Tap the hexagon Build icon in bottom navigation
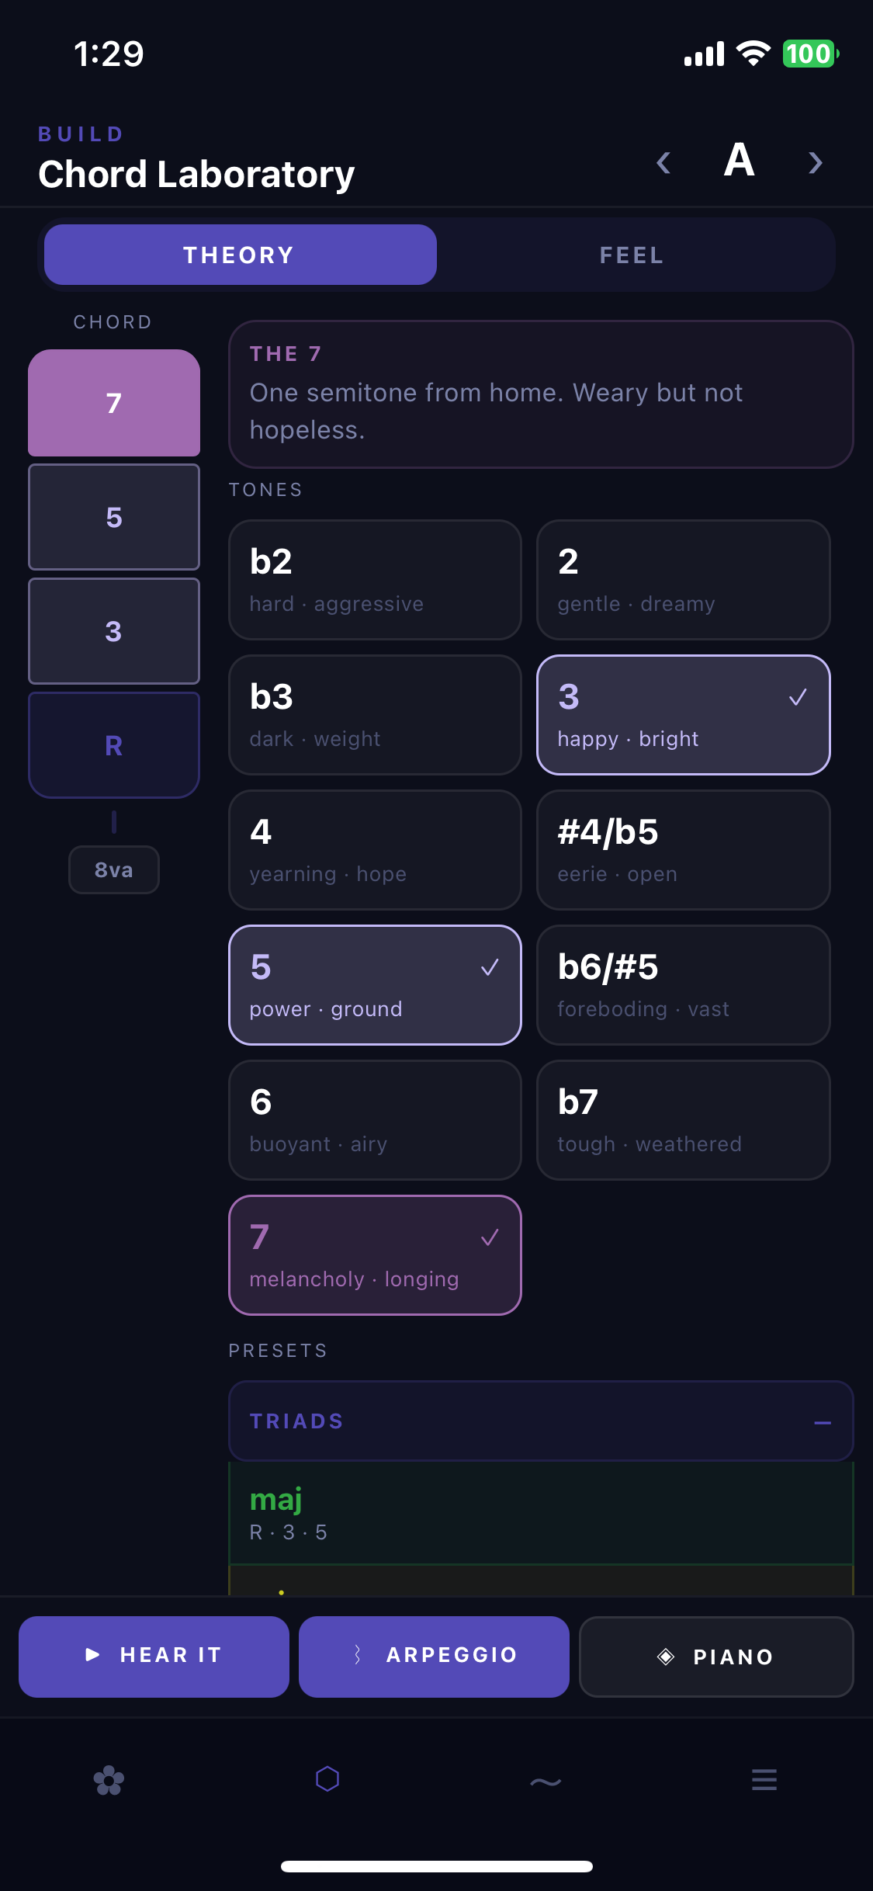873x1891 pixels. click(327, 1778)
